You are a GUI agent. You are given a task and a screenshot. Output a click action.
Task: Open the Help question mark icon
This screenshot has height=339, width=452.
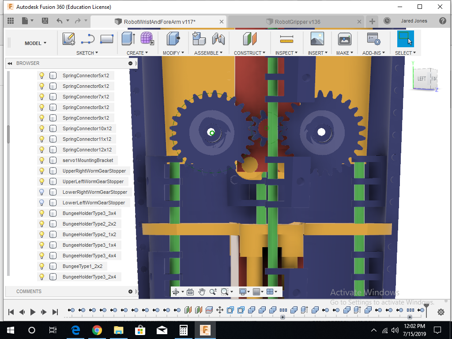click(x=442, y=21)
